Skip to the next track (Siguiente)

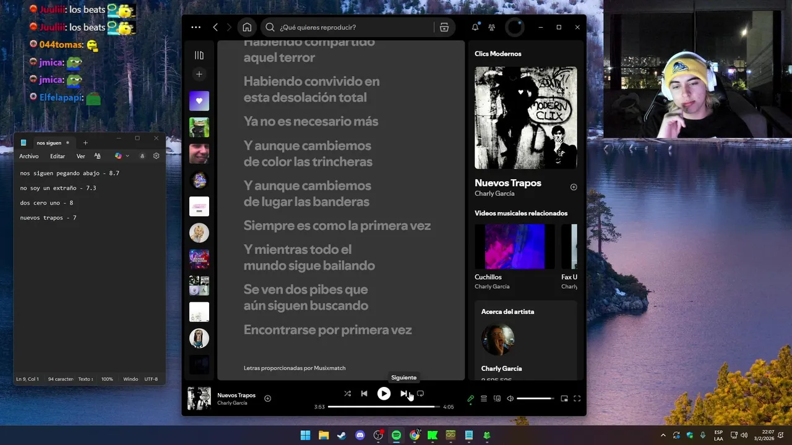pyautogui.click(x=403, y=394)
